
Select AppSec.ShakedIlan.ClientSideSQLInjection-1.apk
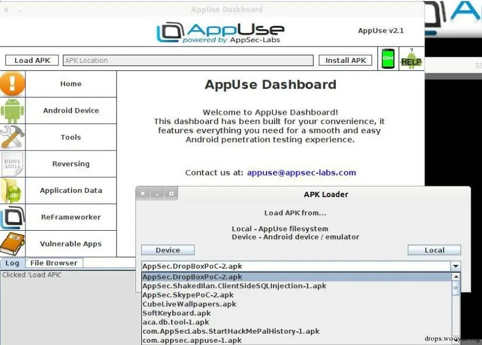tap(297, 286)
